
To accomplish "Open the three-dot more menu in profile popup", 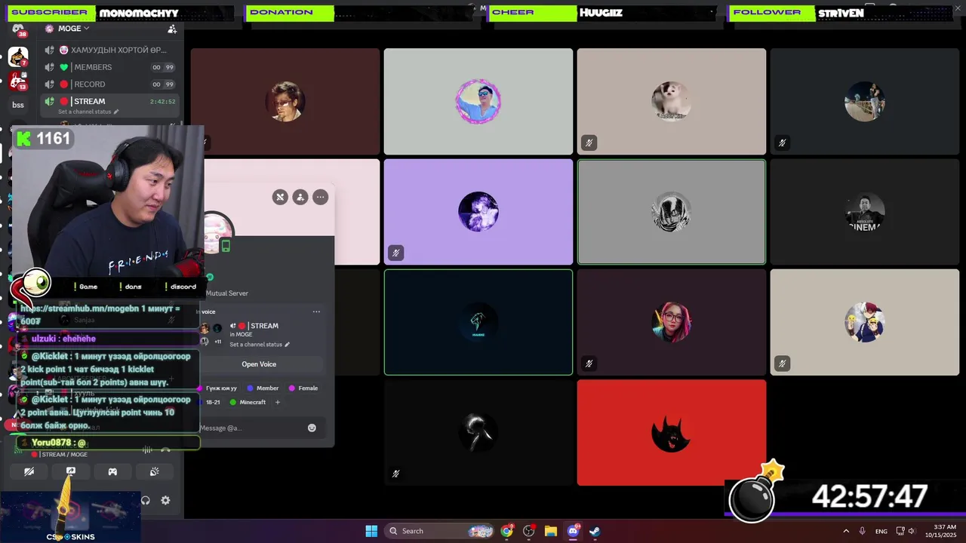I will (321, 197).
